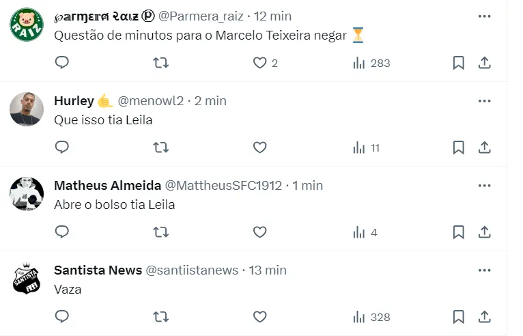Bookmark the Santista News 'Vaza' tweet
Screen dimensions: 523x336
tap(459, 317)
